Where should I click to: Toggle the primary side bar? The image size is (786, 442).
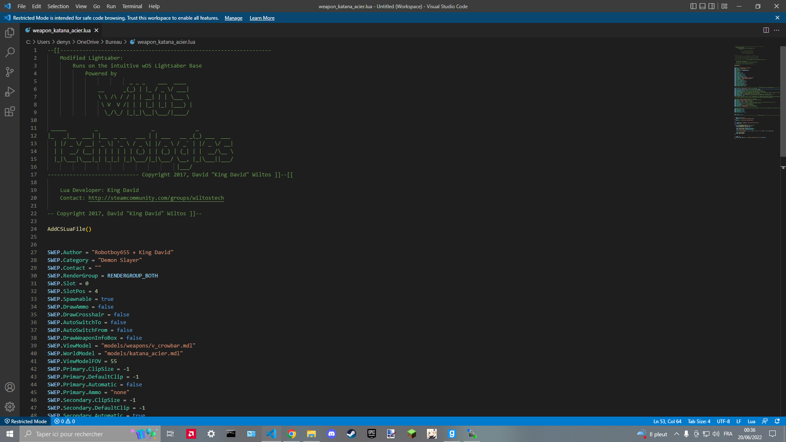pos(693,6)
